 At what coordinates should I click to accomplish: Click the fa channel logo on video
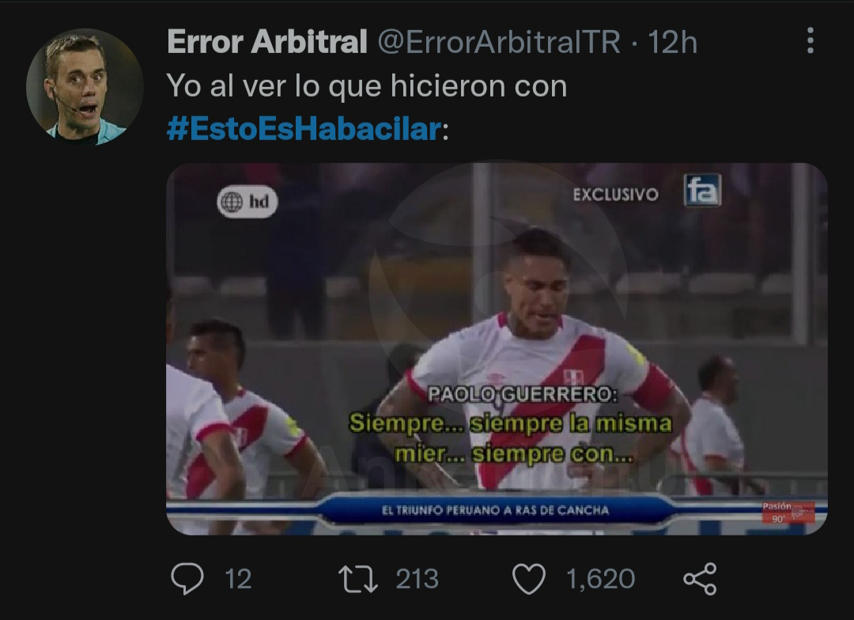pos(703,190)
